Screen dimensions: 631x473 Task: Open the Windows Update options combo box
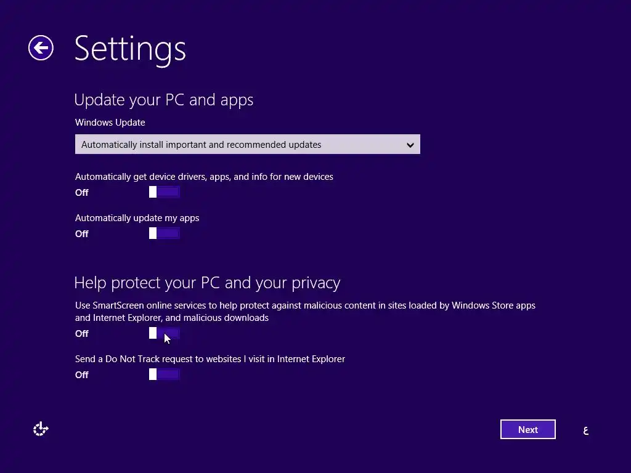click(248, 144)
